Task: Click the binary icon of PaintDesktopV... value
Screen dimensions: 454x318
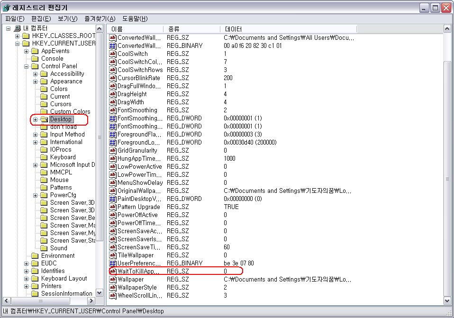Action: [113, 199]
